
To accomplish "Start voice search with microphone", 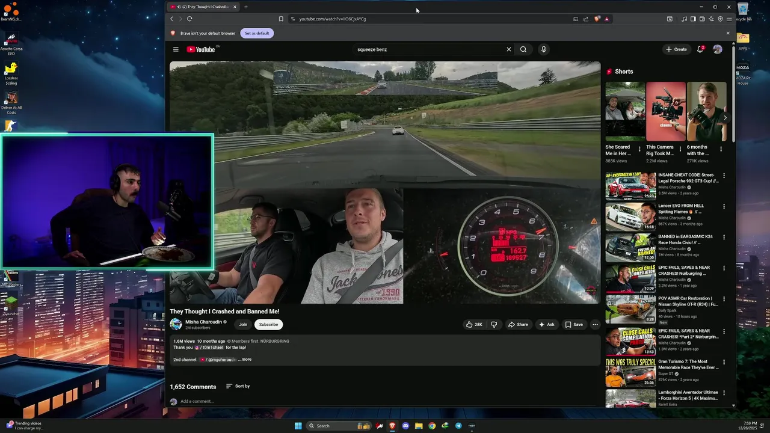I will [x=543, y=49].
